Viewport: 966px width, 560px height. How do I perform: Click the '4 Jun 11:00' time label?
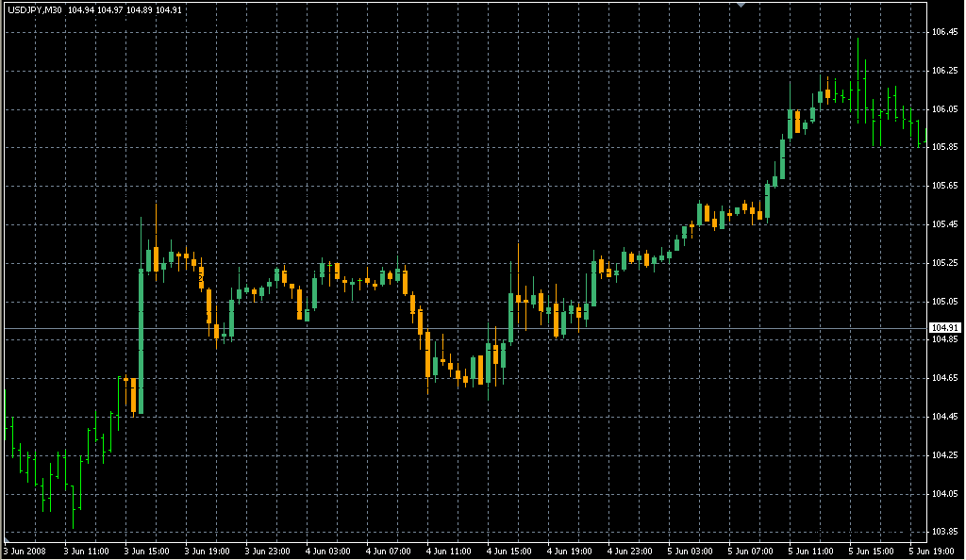[448, 552]
